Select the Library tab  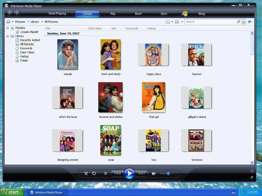[87, 14]
